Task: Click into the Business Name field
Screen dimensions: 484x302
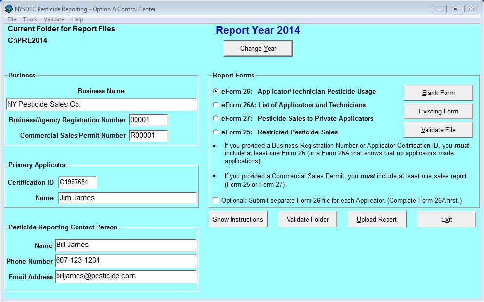Action: pos(101,104)
